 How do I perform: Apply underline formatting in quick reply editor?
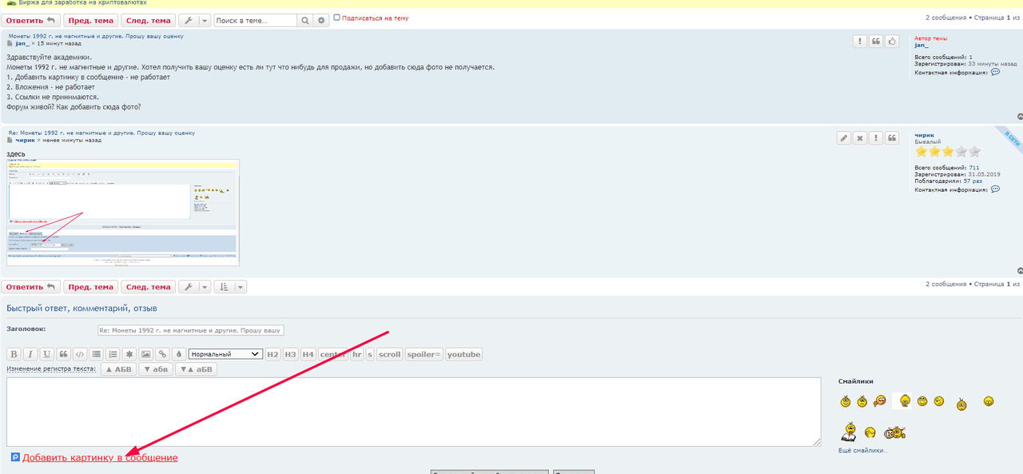coord(46,354)
